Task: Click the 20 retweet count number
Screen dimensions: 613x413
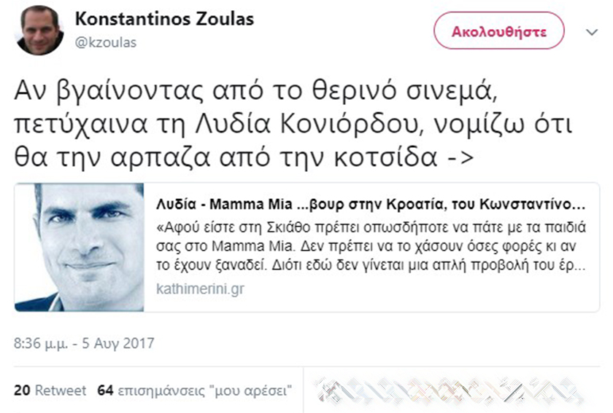Action: click(x=22, y=390)
